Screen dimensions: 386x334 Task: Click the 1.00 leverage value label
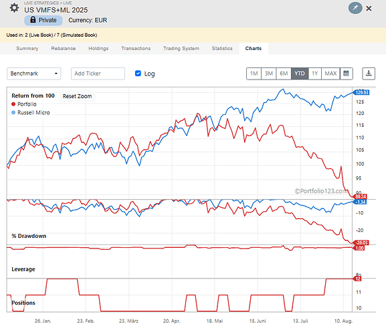[359, 248]
